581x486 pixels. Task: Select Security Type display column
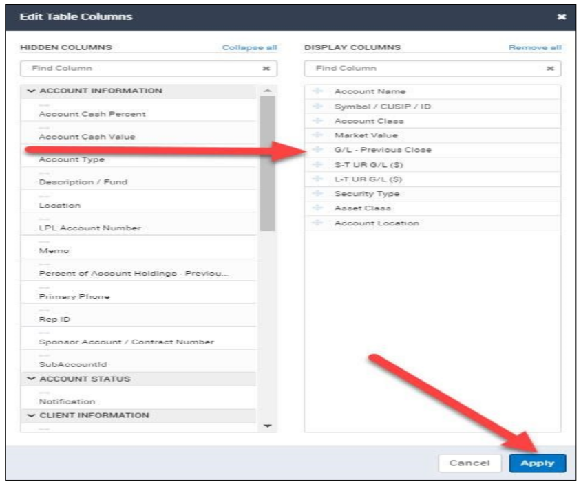coord(433,194)
